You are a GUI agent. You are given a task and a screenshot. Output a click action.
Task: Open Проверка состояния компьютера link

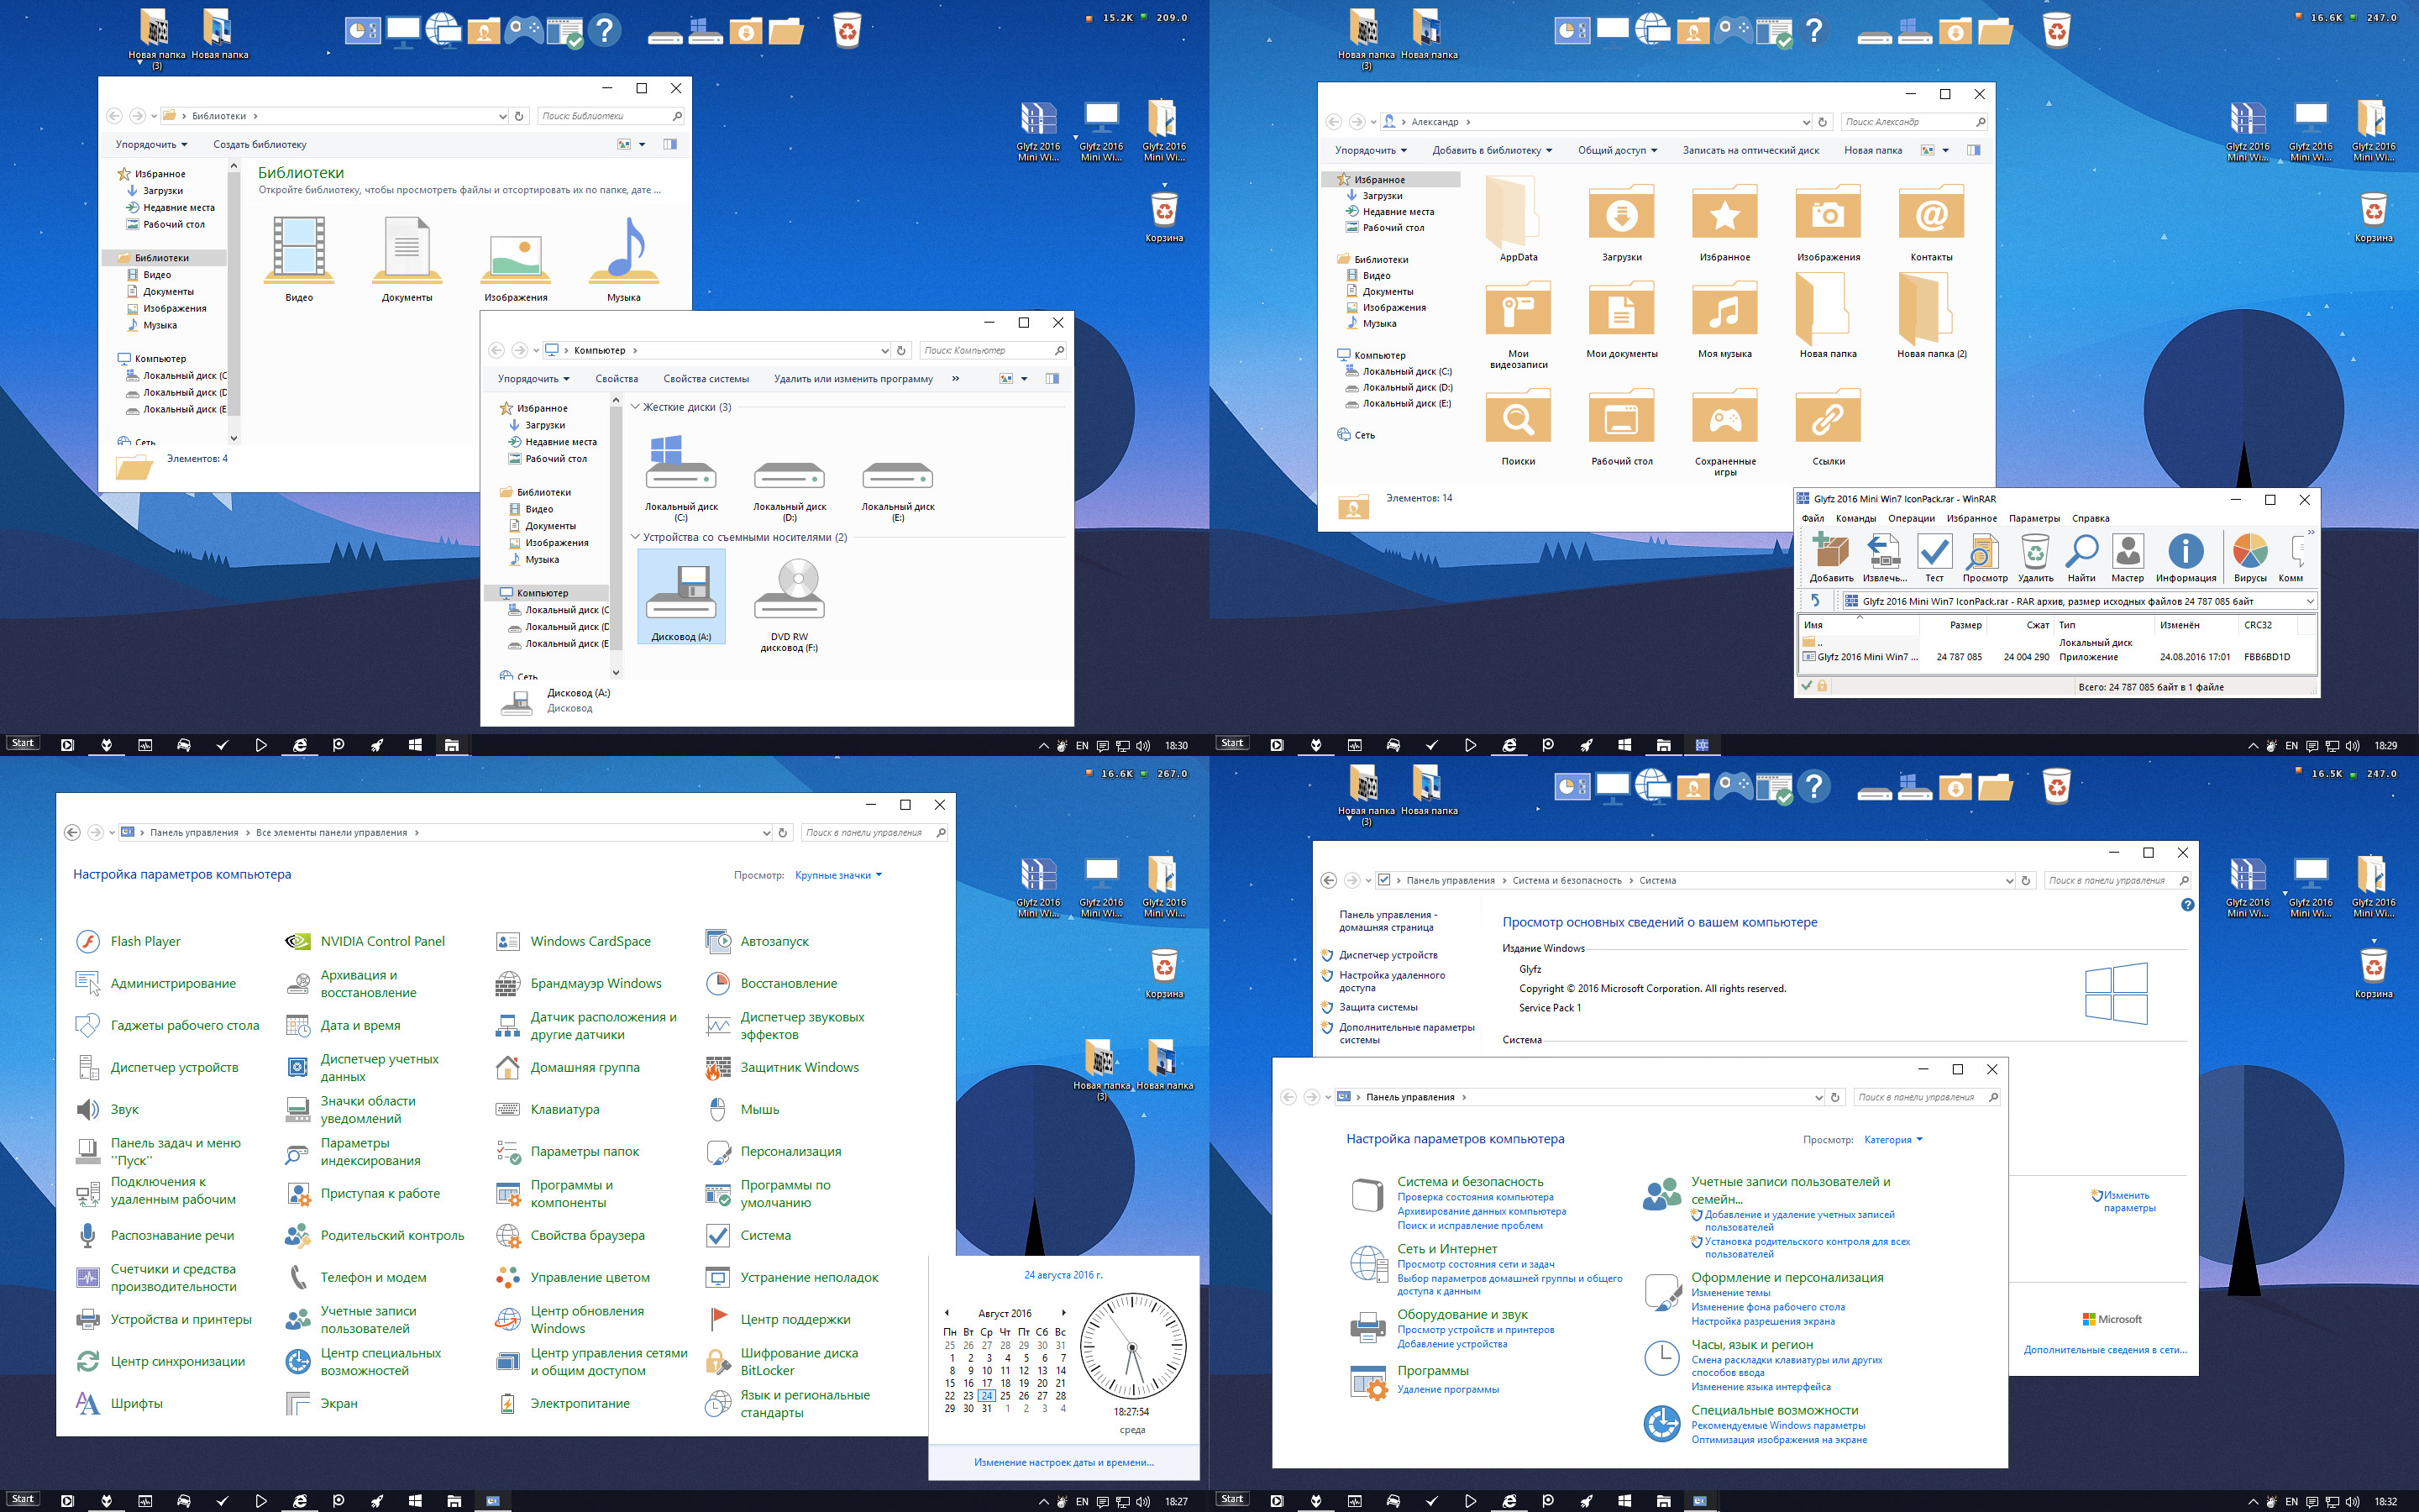click(1474, 1197)
